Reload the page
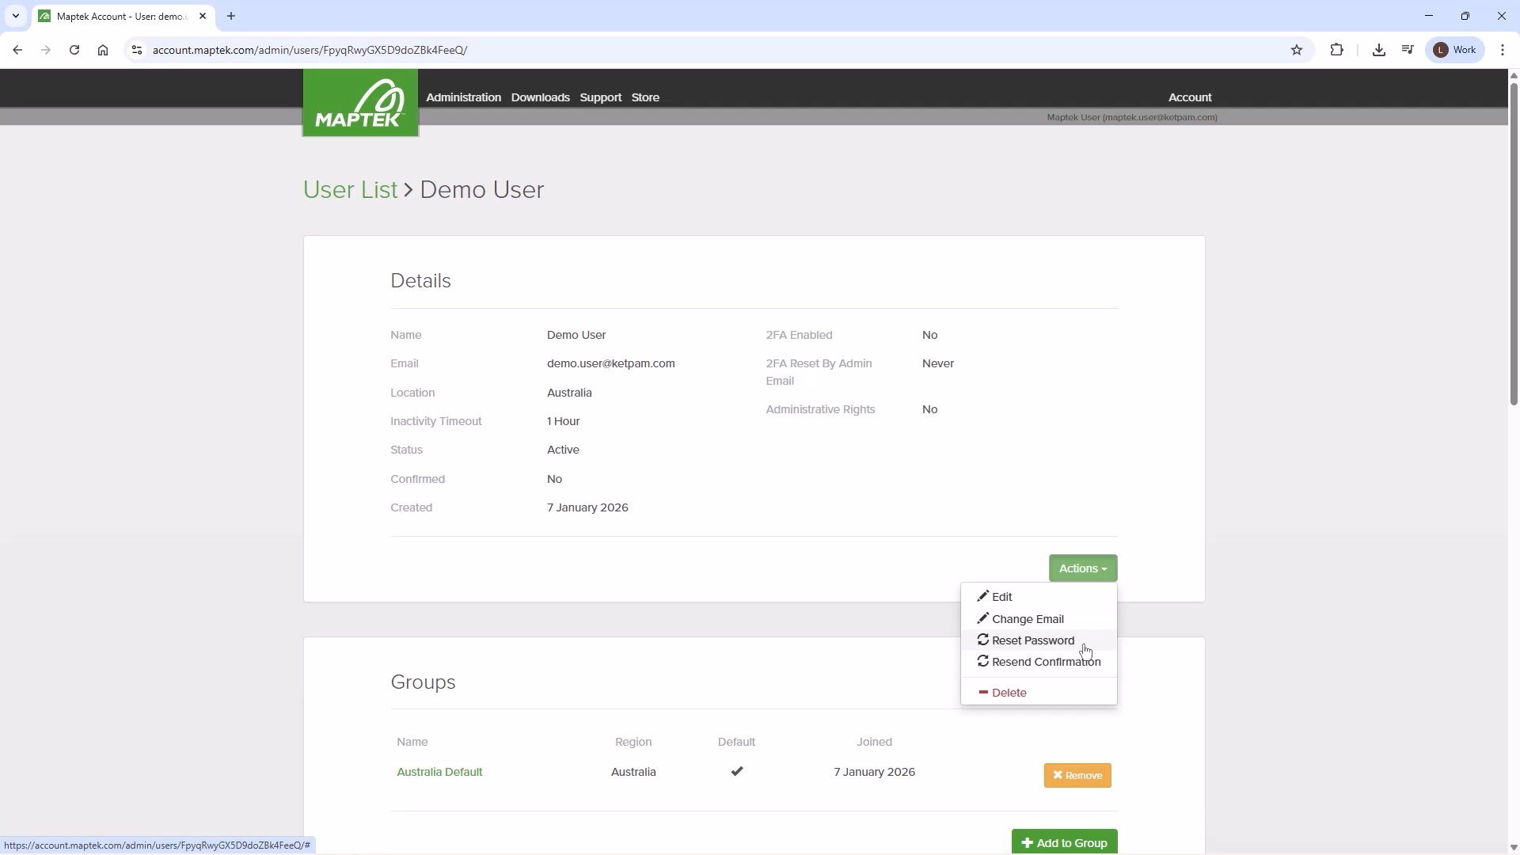Viewport: 1520px width, 855px height. 74,50
